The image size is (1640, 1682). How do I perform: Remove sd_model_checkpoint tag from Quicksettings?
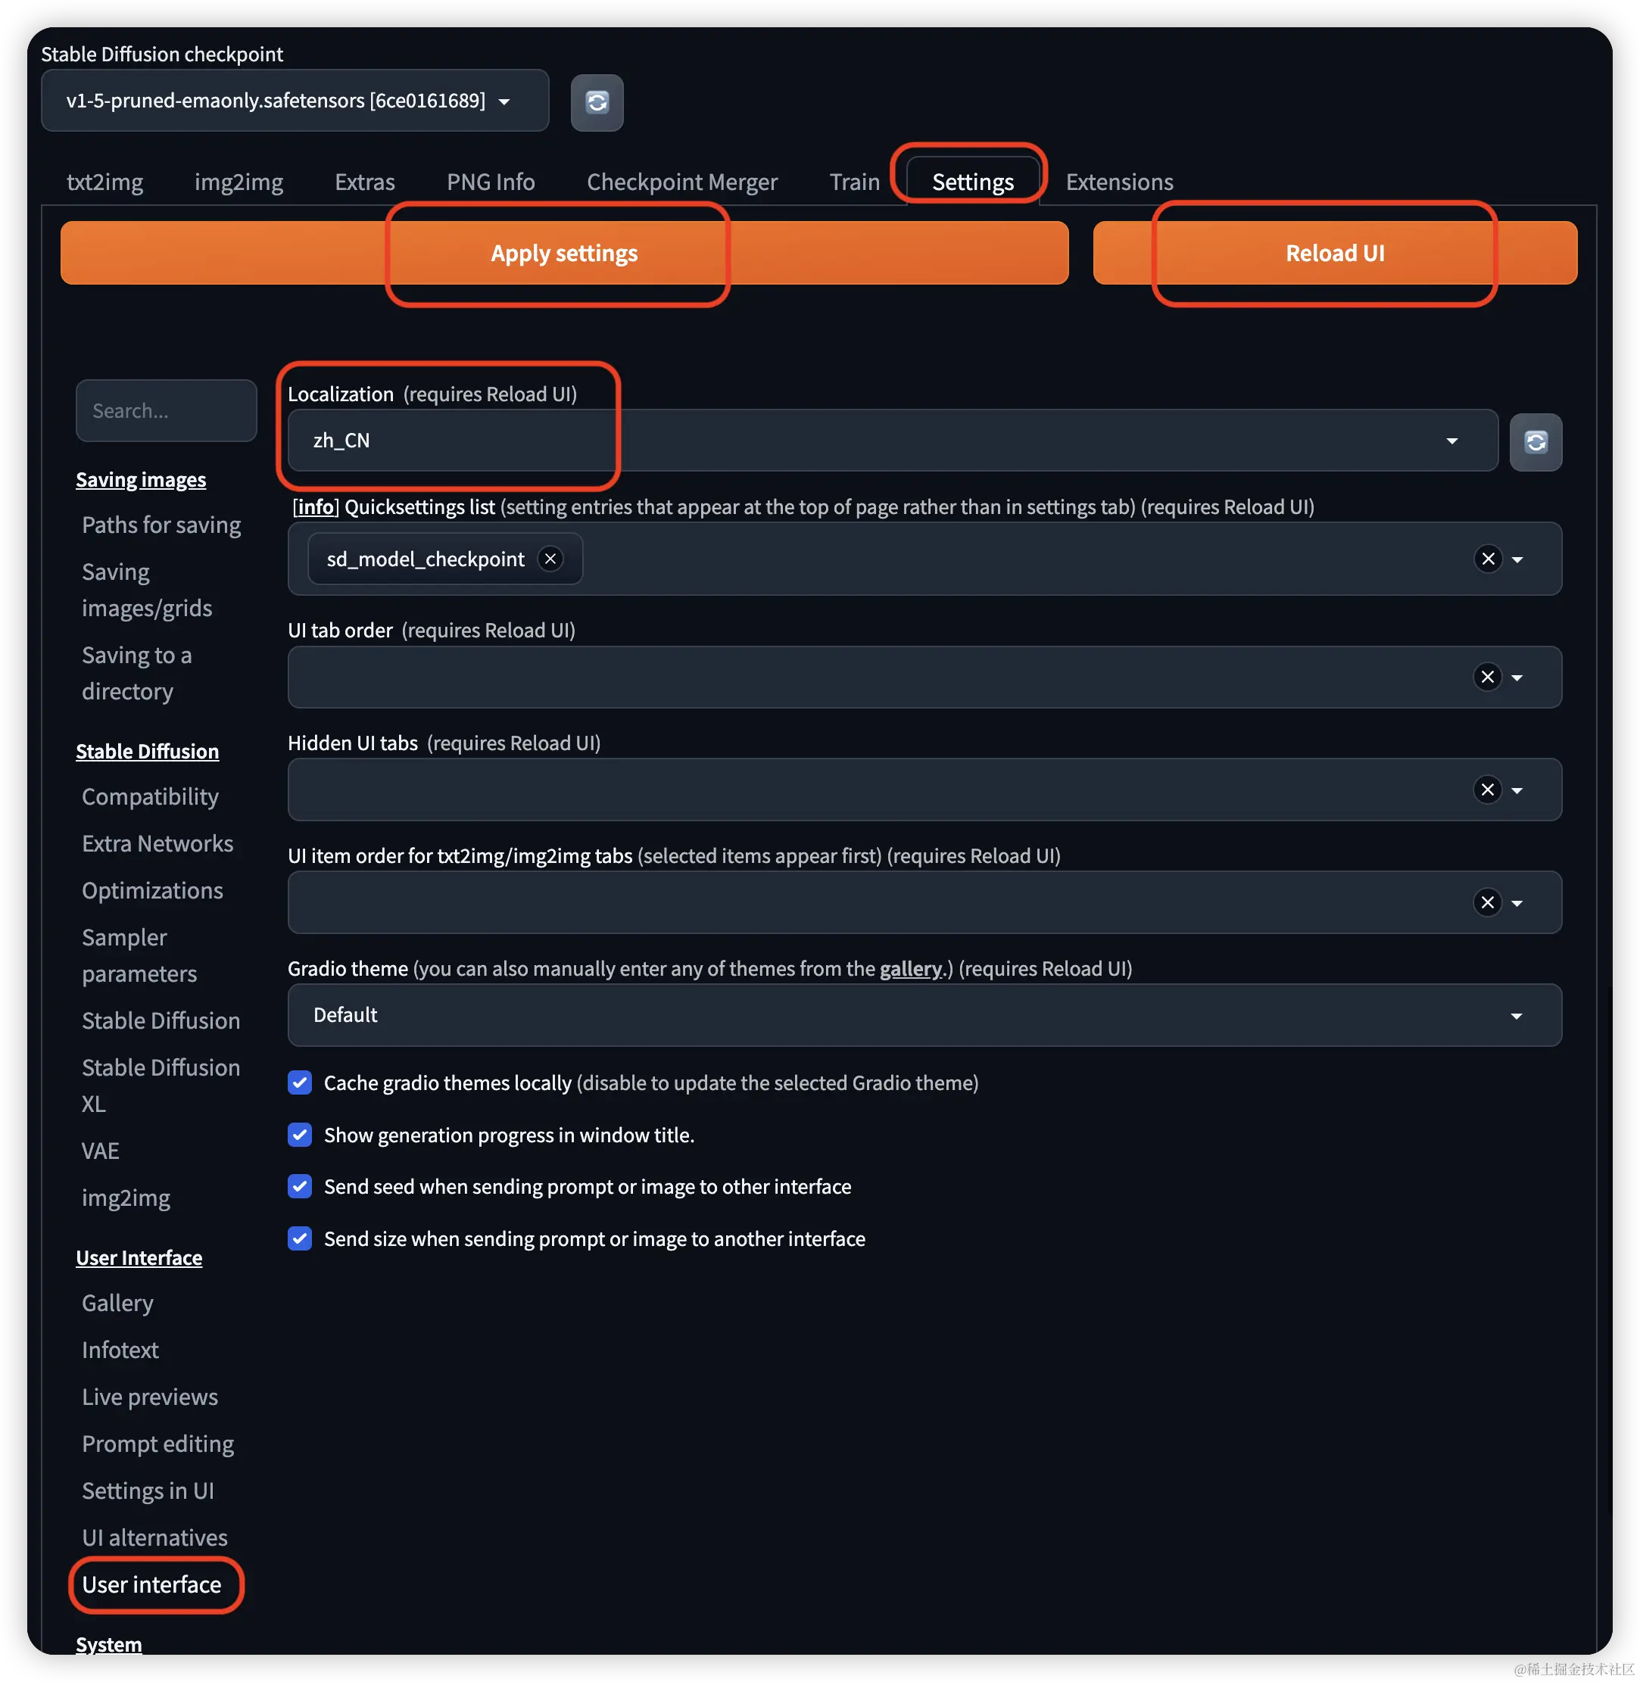pyautogui.click(x=550, y=559)
